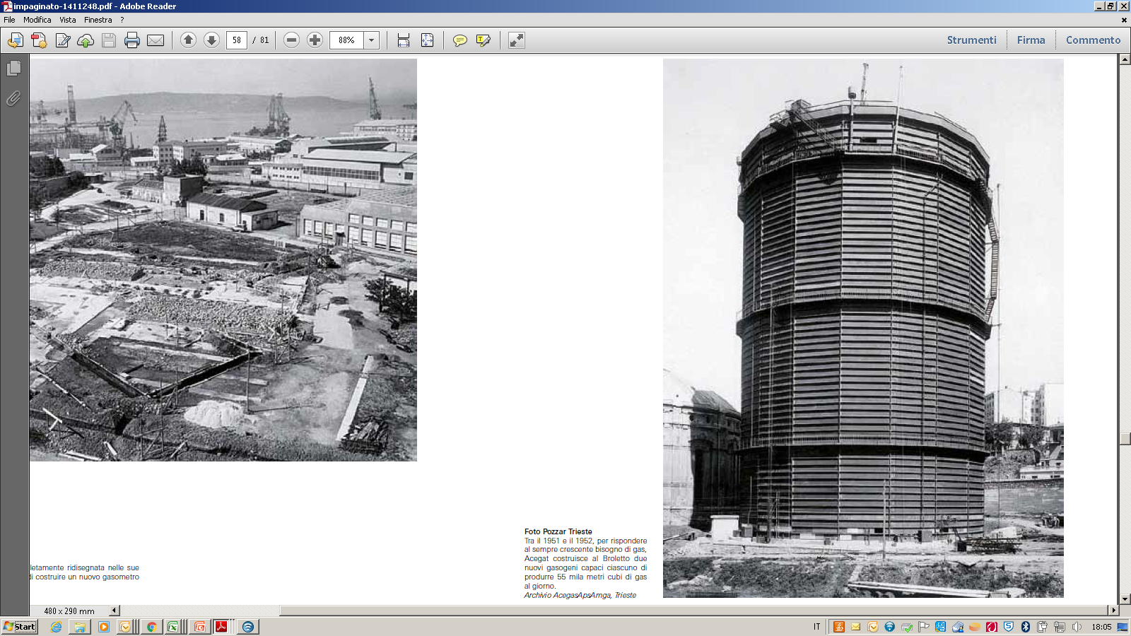This screenshot has width=1131, height=636.
Task: Open the Vista menu
Action: click(68, 20)
